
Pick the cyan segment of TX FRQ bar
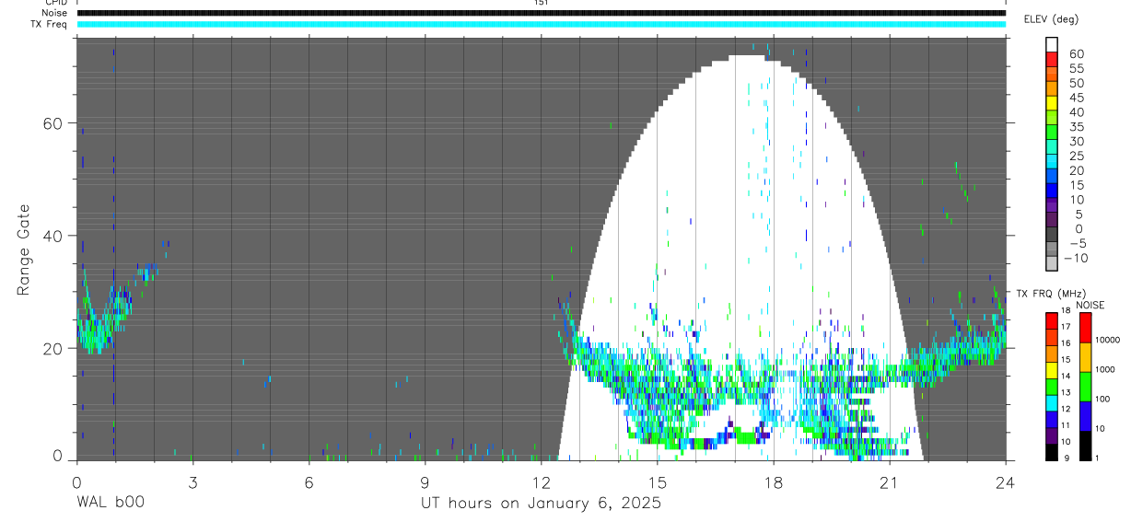[1052, 403]
